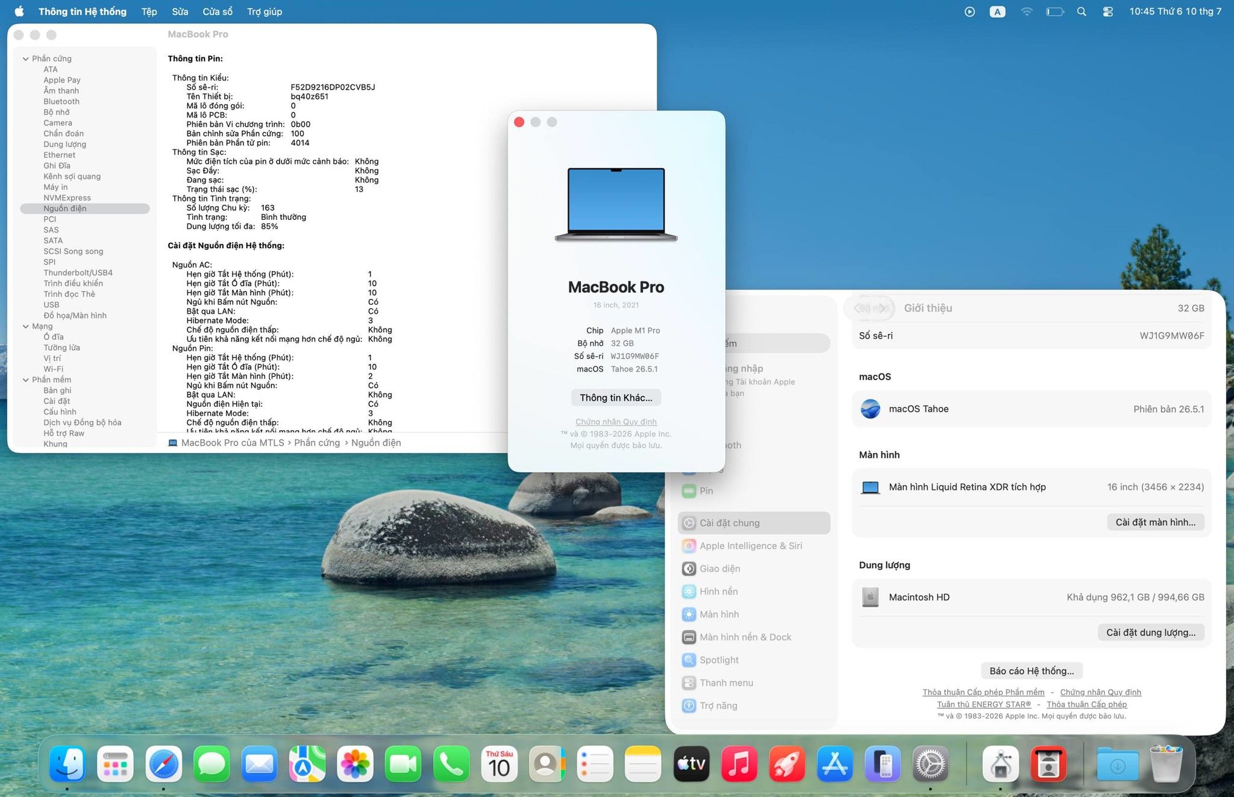Select NVMExpress in sidebar

(x=67, y=198)
